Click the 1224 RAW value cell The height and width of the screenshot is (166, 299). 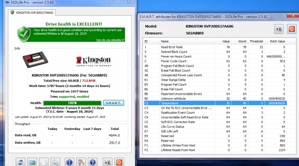[282, 150]
